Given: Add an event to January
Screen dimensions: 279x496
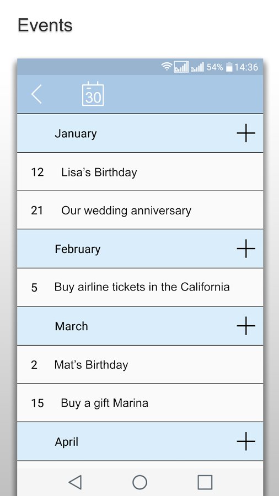Looking at the screenshot, I should coord(246,133).
